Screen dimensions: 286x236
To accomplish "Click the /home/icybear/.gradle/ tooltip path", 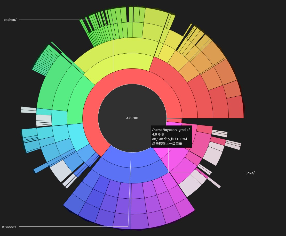I will (x=171, y=130).
